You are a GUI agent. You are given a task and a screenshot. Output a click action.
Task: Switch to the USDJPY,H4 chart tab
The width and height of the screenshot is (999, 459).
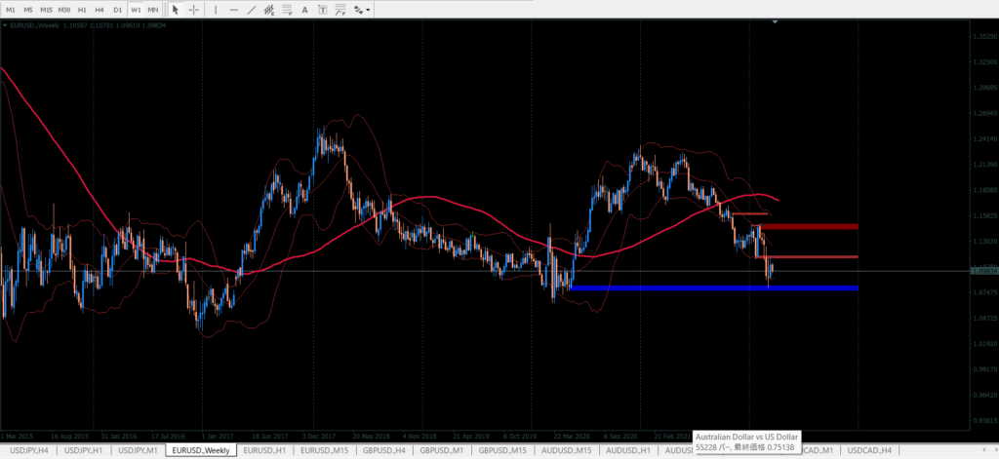pyautogui.click(x=28, y=450)
